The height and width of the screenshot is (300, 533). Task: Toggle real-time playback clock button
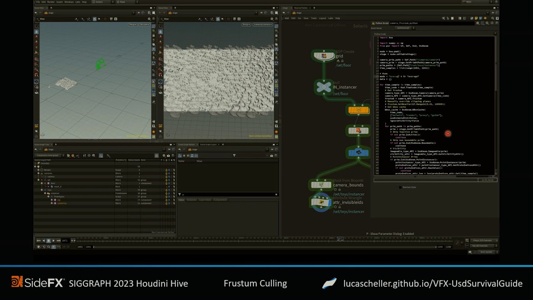[x=53, y=247]
